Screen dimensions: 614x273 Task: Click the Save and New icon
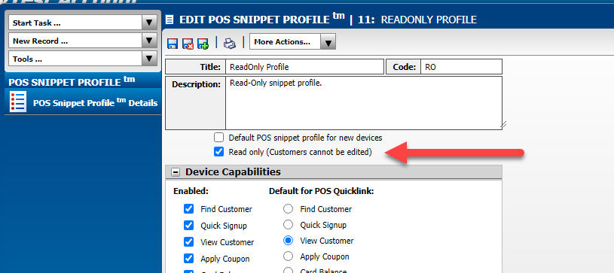tap(203, 43)
